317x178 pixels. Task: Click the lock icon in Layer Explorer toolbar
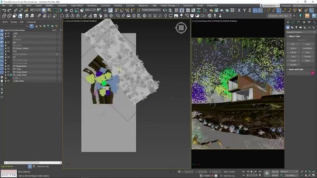point(36,26)
